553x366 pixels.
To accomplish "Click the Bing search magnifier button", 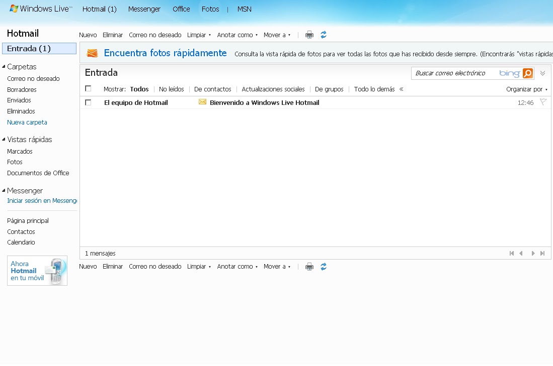I will click(528, 73).
